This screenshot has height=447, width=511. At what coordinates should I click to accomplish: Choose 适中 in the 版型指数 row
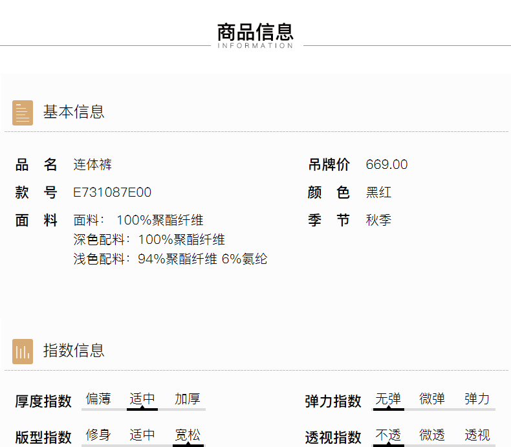click(142, 435)
